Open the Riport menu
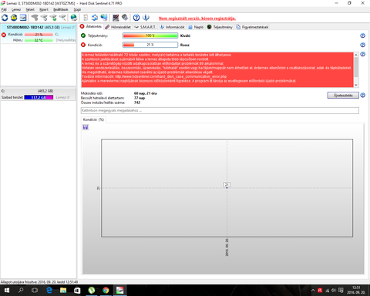The image size is (370, 296). point(44,9)
